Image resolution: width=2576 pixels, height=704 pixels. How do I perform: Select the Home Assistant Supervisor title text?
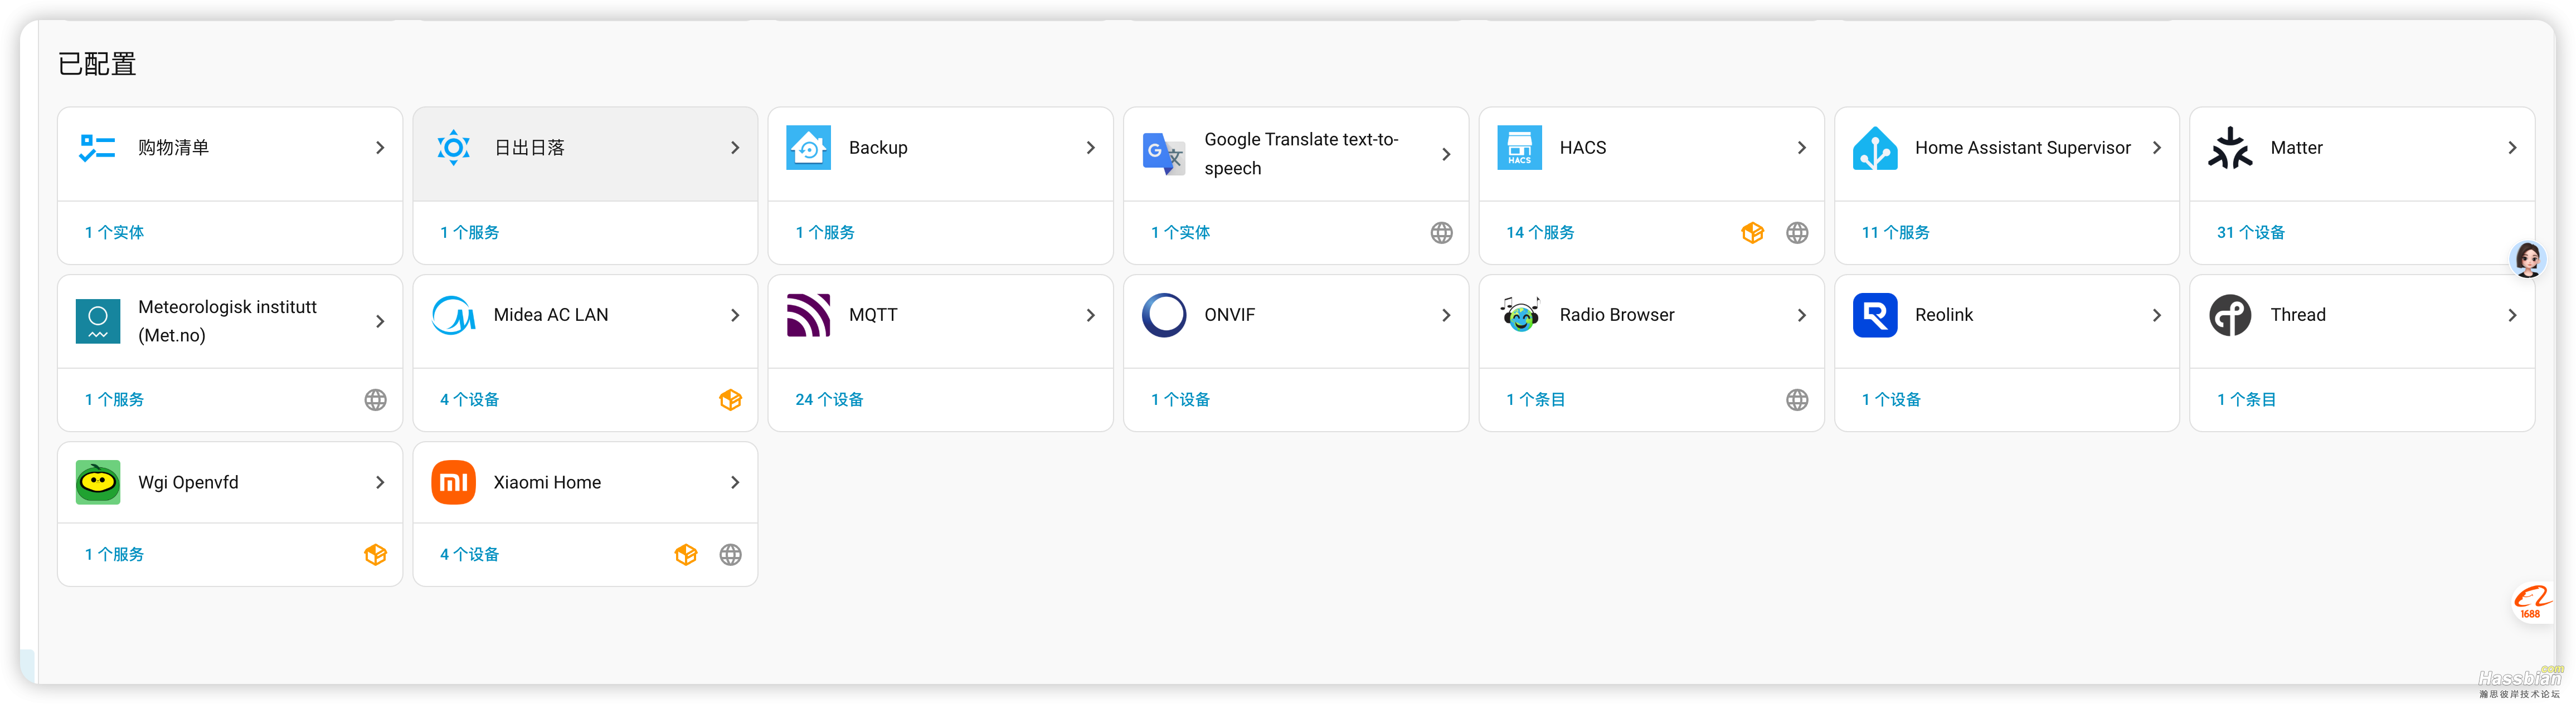(2022, 148)
